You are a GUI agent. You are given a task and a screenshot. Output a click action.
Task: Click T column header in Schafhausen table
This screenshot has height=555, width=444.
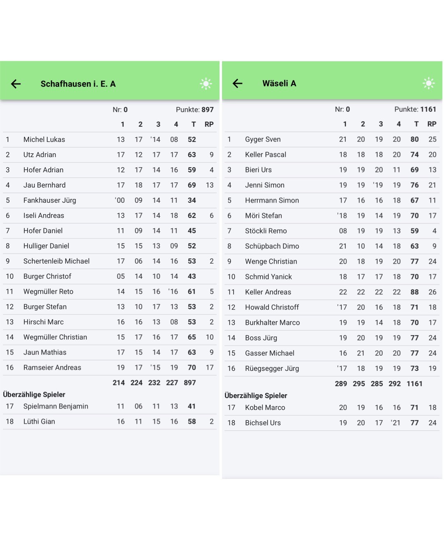click(x=193, y=124)
